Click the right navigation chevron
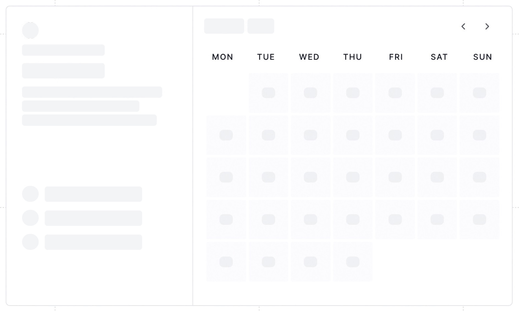 [487, 27]
